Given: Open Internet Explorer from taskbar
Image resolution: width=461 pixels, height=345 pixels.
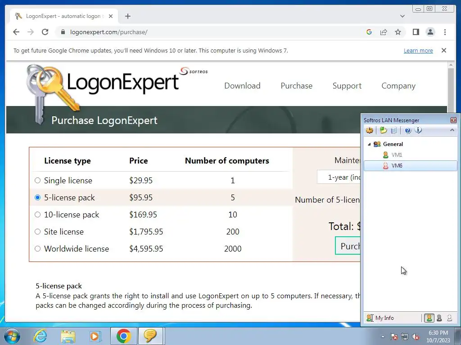Looking at the screenshot, I should pos(40,336).
